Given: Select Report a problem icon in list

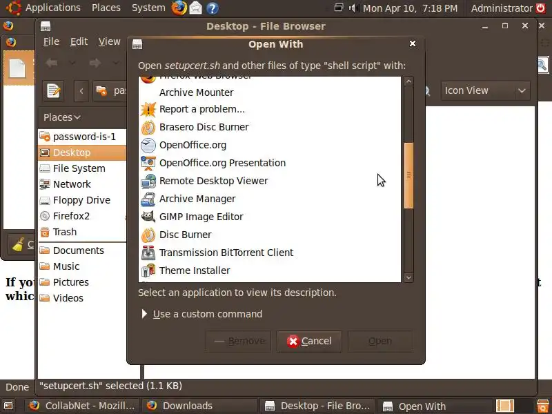Looking at the screenshot, I should point(148,110).
